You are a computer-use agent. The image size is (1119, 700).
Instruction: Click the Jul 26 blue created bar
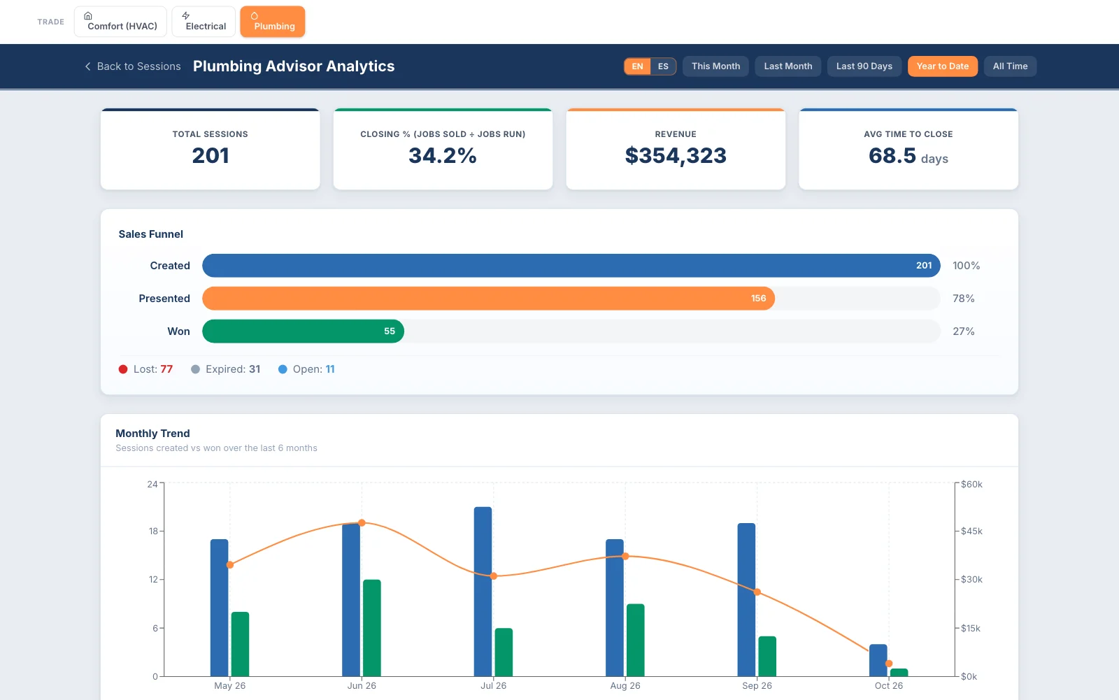[483, 592]
